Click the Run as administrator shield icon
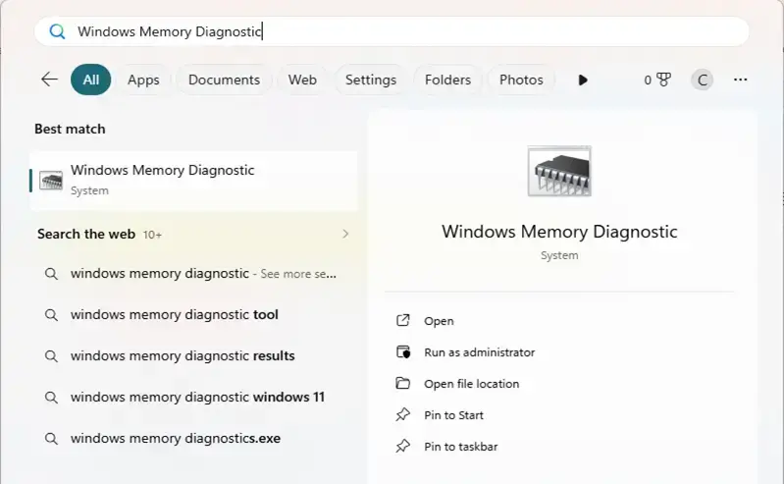784x484 pixels. tap(403, 351)
